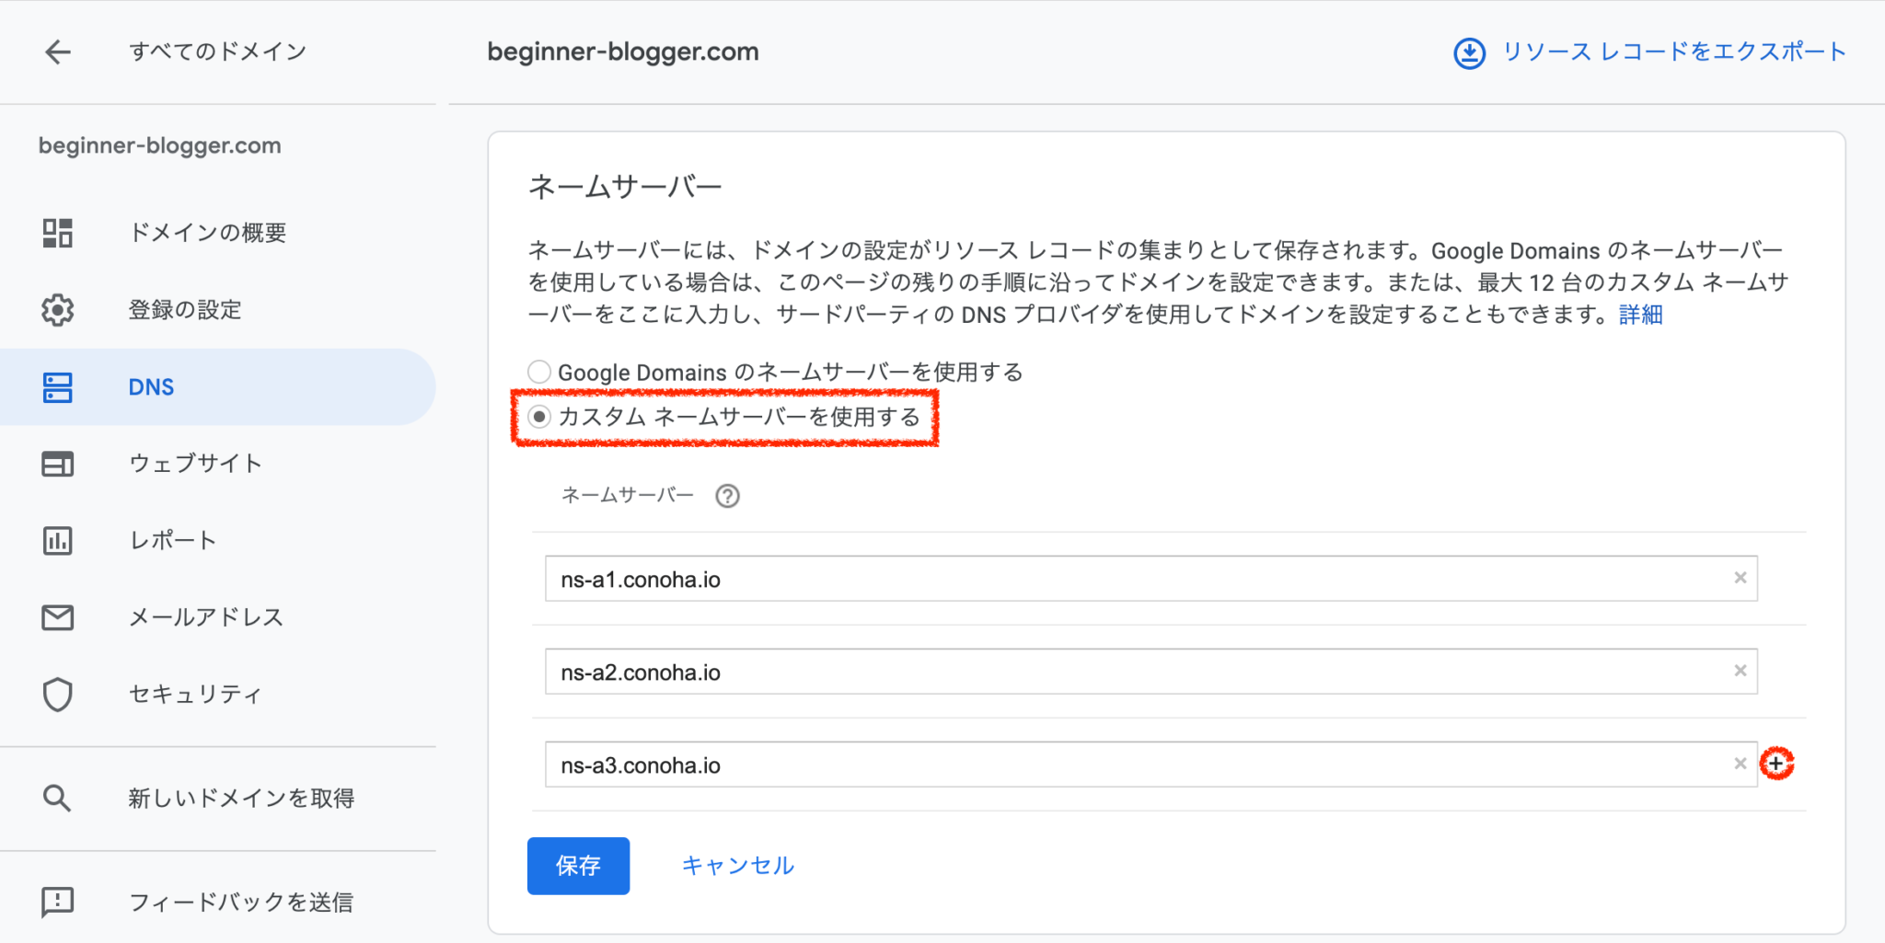The width and height of the screenshot is (1885, 943).
Task: Click the export download icon
Action: coord(1470,52)
